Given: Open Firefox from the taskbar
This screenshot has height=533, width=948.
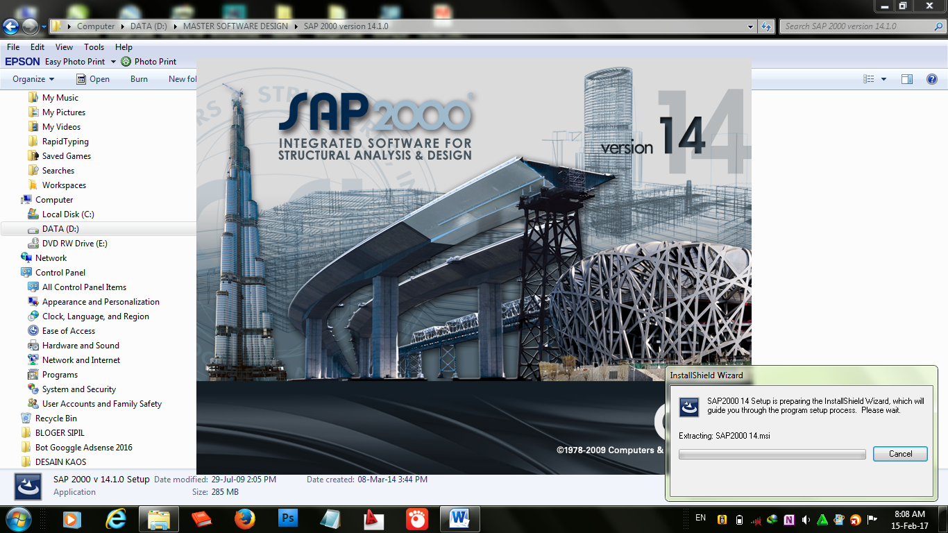Looking at the screenshot, I should pos(244,519).
